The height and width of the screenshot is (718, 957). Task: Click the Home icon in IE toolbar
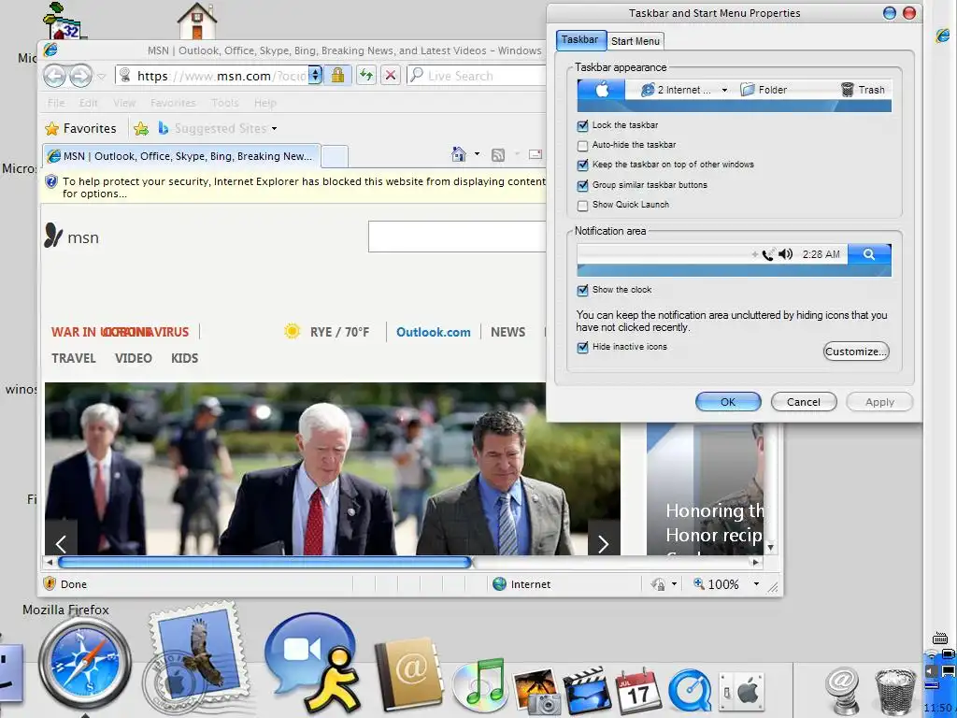tap(458, 154)
